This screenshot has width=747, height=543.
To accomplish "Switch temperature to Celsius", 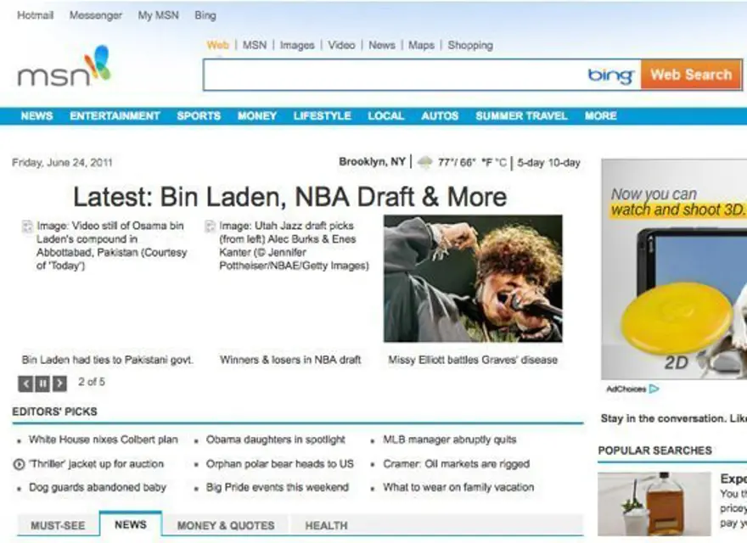I will (501, 163).
